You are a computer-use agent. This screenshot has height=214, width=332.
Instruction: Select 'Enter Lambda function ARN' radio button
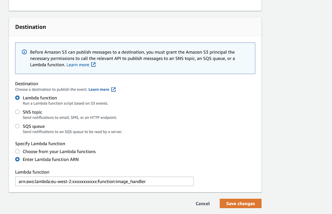click(x=18, y=160)
